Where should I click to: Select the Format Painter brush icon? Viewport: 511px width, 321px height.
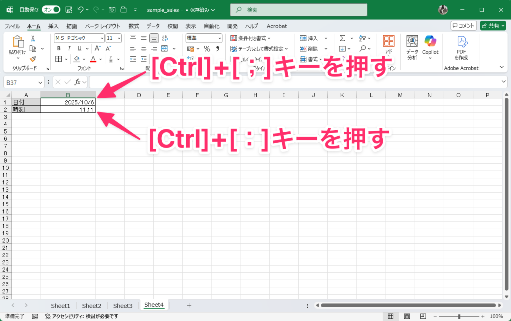coord(33,59)
